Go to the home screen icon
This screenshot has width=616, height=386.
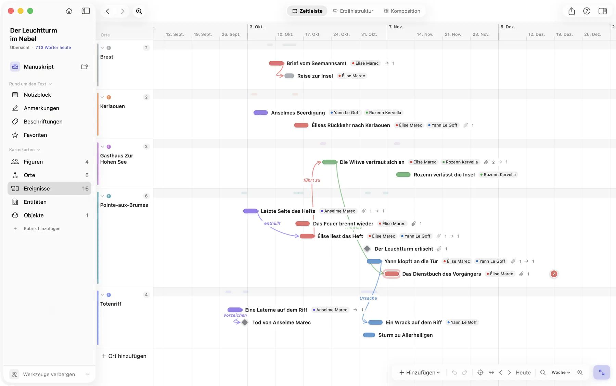(69, 11)
